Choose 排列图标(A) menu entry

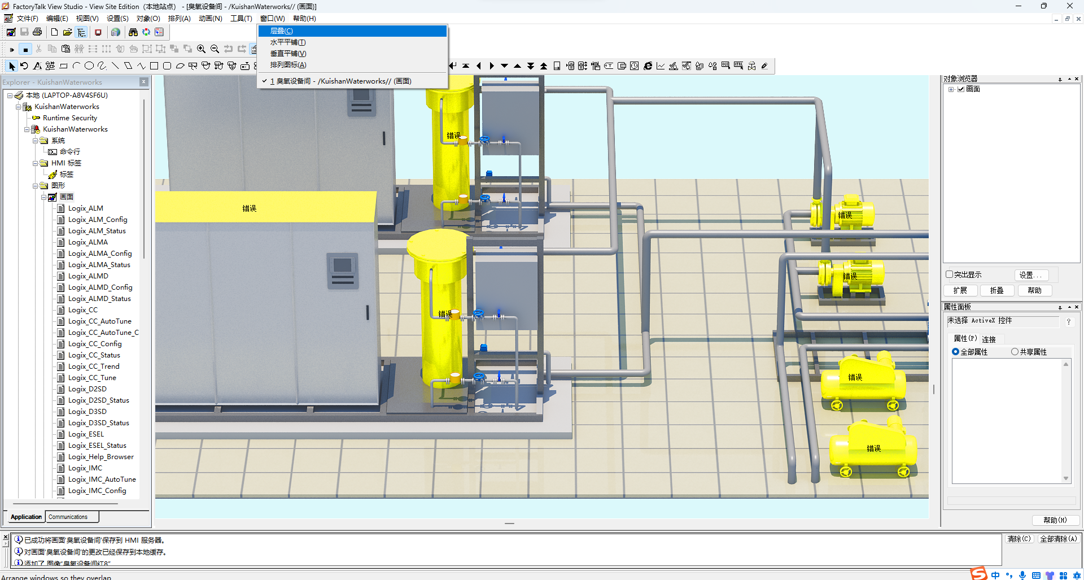pyautogui.click(x=353, y=65)
